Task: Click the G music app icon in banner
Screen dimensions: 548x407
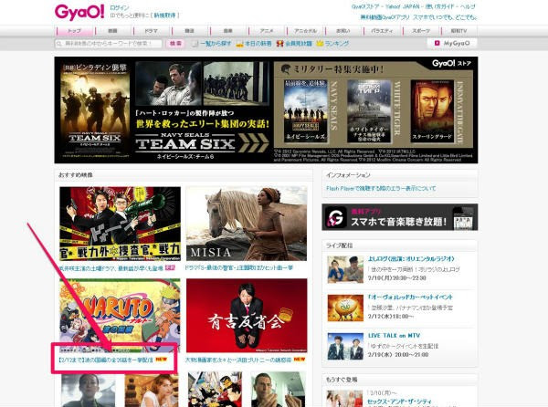Action: coord(335,217)
